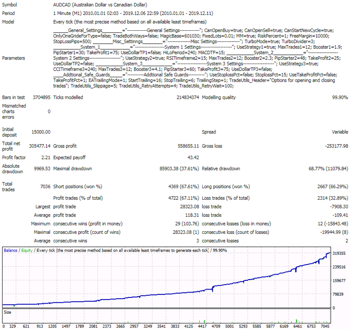Image resolution: width=351 pixels, height=329 pixels.
Task: Click the maximal consecutive loss value '-19944.99 (8)'
Action: coord(334,232)
